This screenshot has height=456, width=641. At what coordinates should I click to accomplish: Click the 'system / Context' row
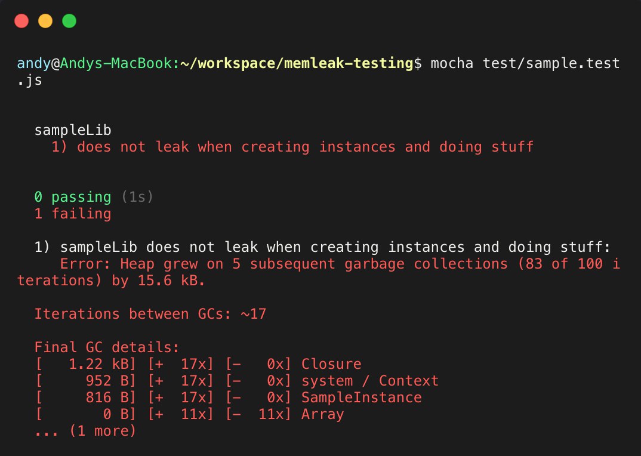tap(237, 381)
